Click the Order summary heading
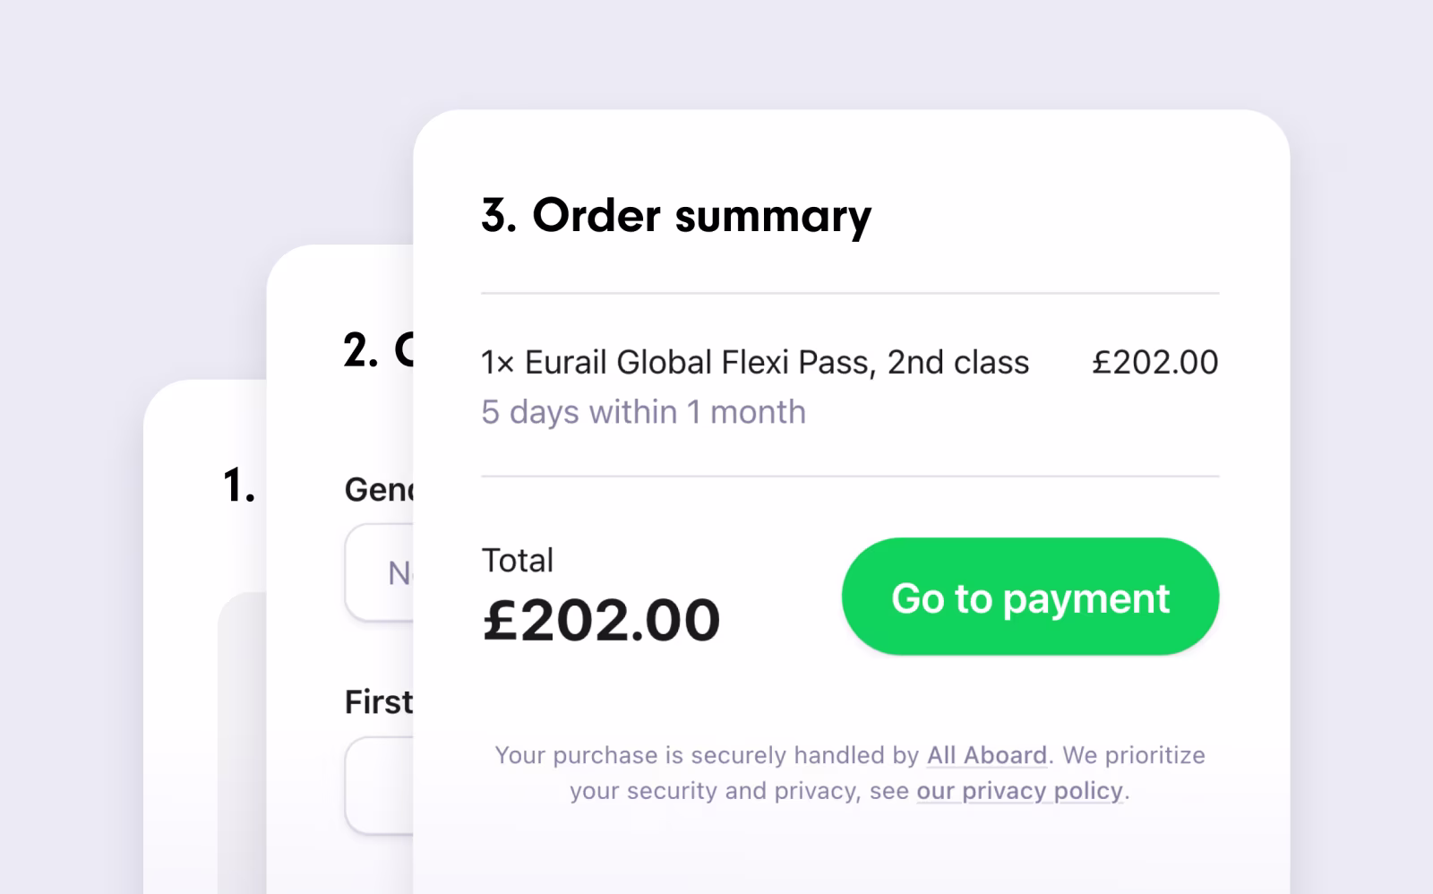 674,215
